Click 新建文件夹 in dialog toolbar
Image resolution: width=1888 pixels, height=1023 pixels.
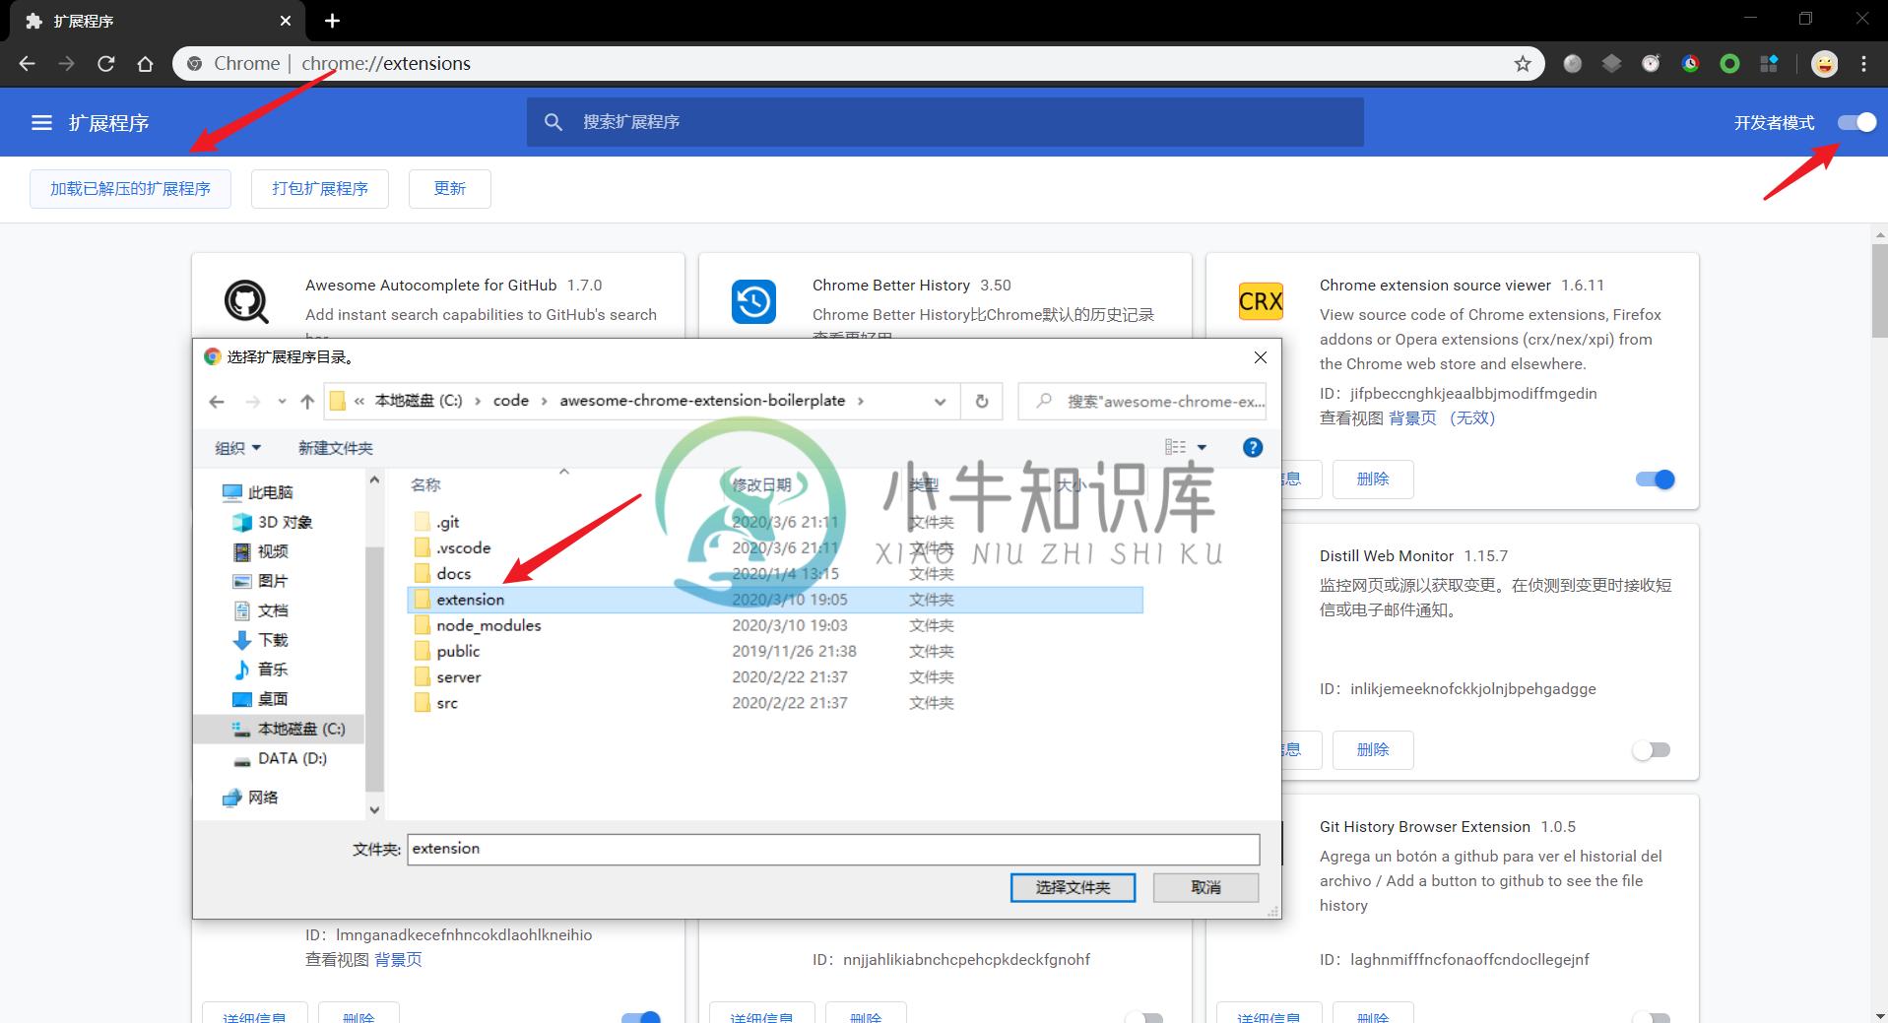335,448
